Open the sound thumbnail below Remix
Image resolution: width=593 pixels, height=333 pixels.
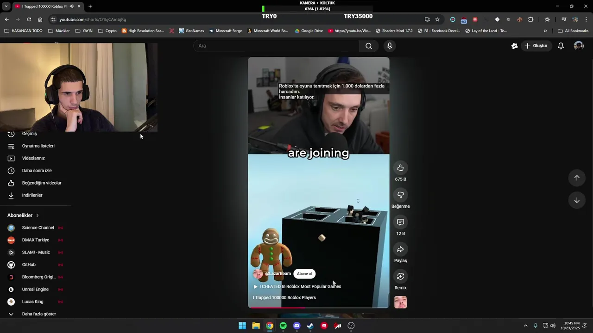click(400, 302)
